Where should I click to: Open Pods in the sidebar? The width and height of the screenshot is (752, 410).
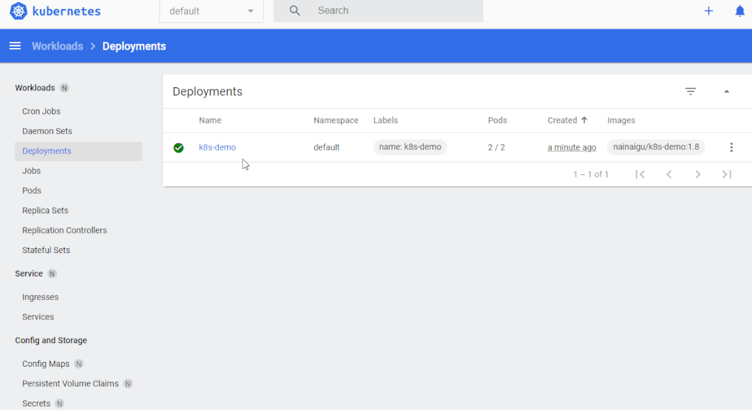coord(31,190)
